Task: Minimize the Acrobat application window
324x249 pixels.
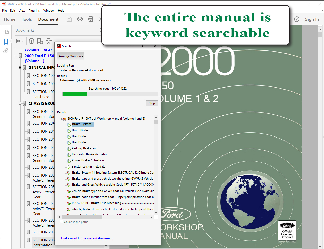Action: (x=297, y=4)
